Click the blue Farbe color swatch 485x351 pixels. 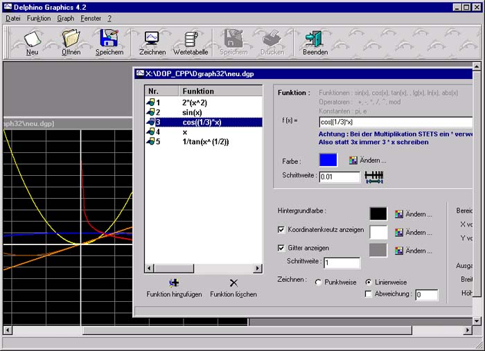(x=328, y=160)
